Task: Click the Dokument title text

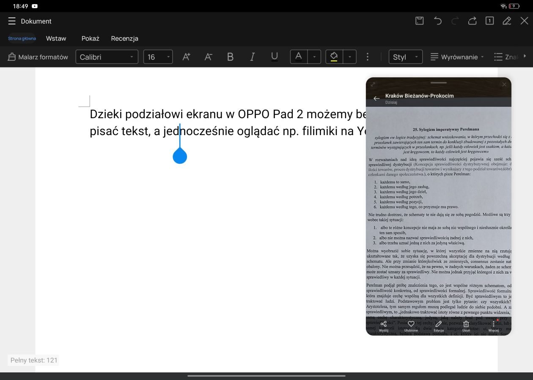Action: coord(36,21)
